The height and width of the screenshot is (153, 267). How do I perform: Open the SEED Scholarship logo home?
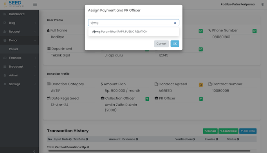click(x=14, y=4)
